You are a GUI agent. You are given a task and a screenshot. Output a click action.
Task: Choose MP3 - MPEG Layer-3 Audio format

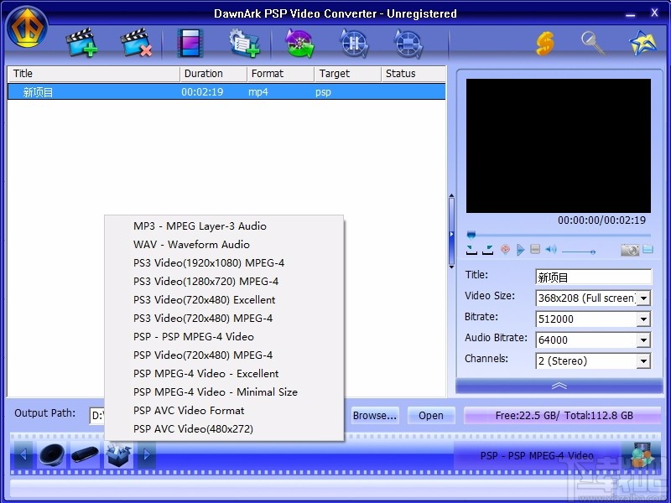(199, 226)
